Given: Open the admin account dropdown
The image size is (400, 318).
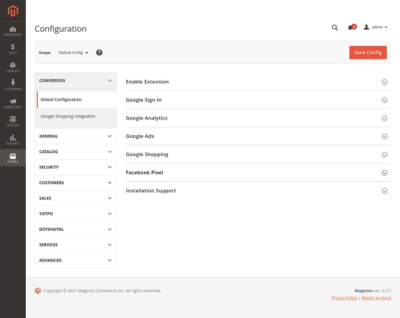Looking at the screenshot, I should [375, 27].
